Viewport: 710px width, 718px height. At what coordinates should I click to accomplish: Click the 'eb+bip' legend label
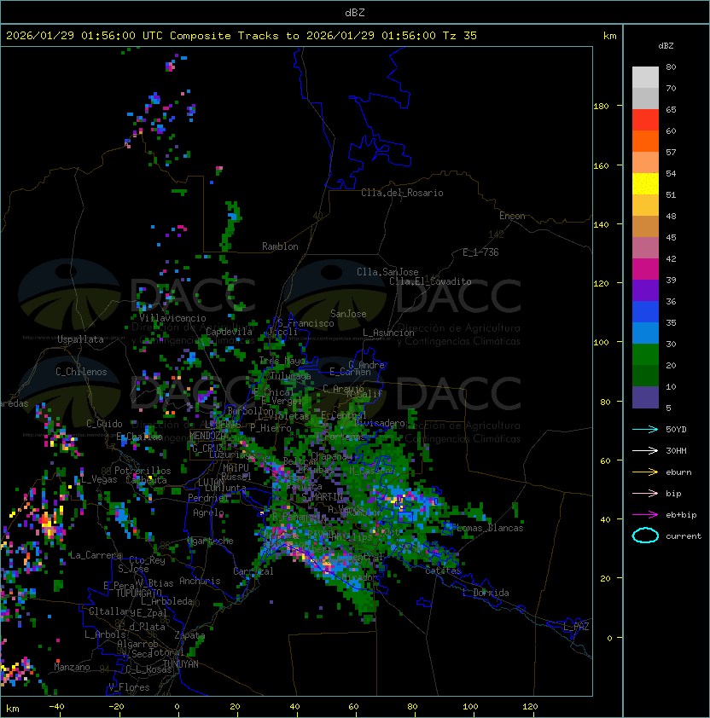pos(681,515)
